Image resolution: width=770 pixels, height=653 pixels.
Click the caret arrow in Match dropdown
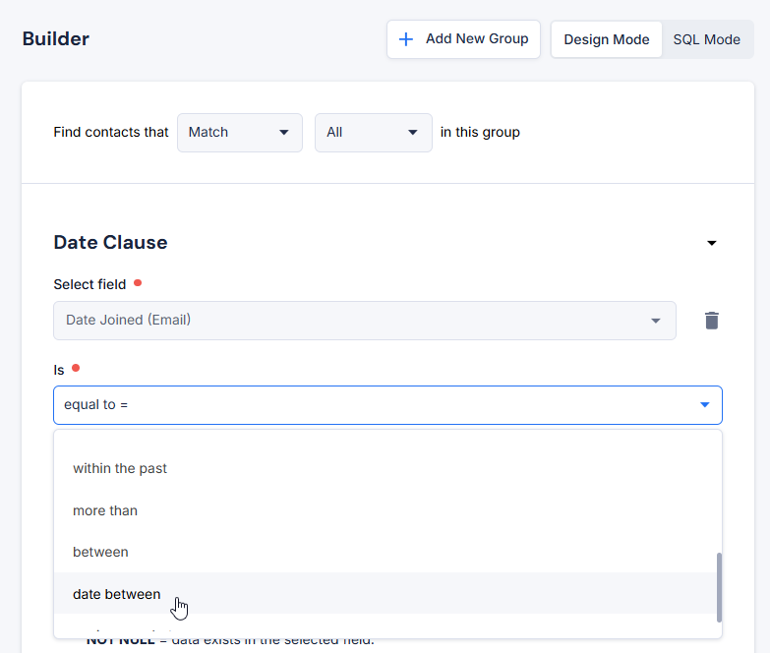coord(284,133)
